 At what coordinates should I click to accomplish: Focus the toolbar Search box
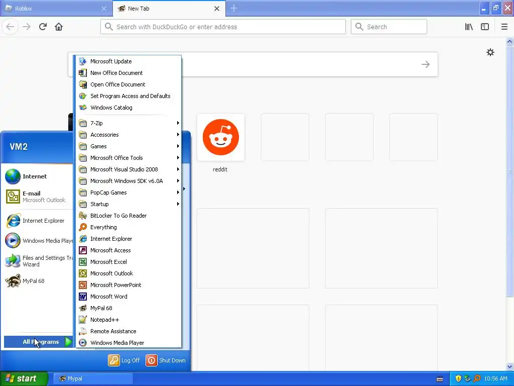pyautogui.click(x=389, y=27)
